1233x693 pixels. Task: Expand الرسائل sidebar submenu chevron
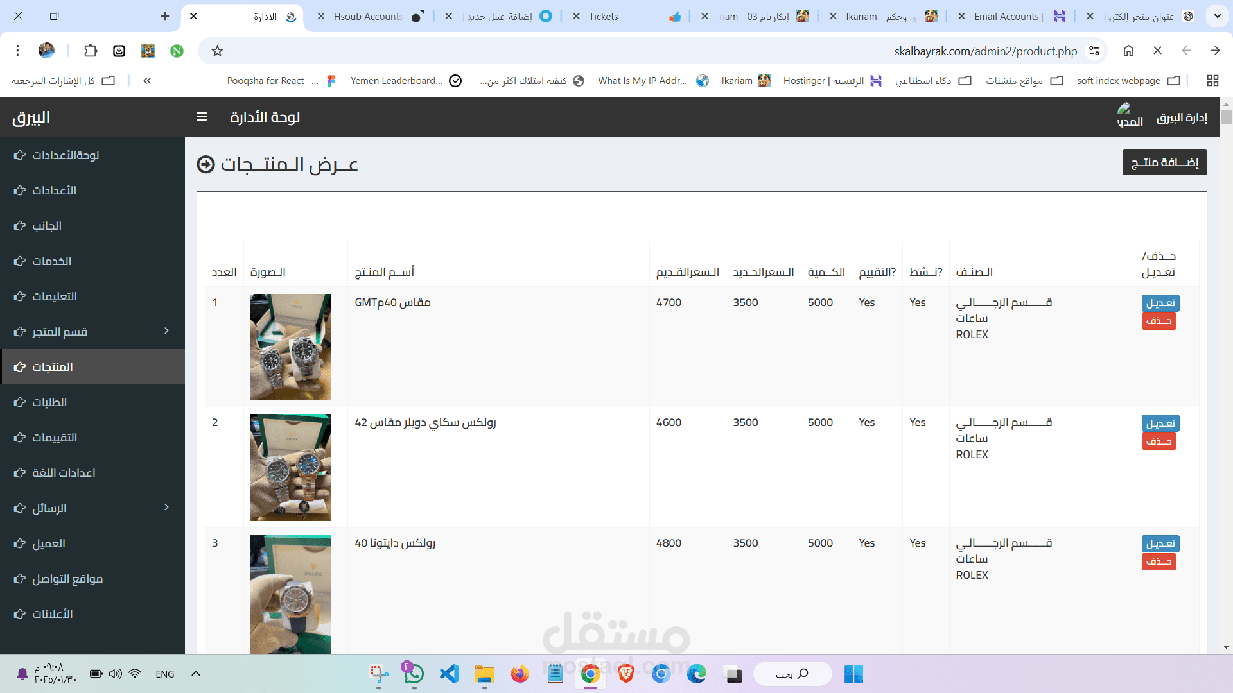coord(166,508)
